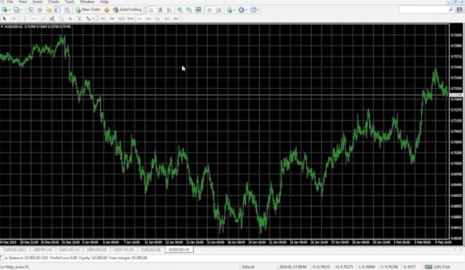Select the crosshair tool
Screen dimensions: 465x270
pyautogui.click(x=14, y=18)
